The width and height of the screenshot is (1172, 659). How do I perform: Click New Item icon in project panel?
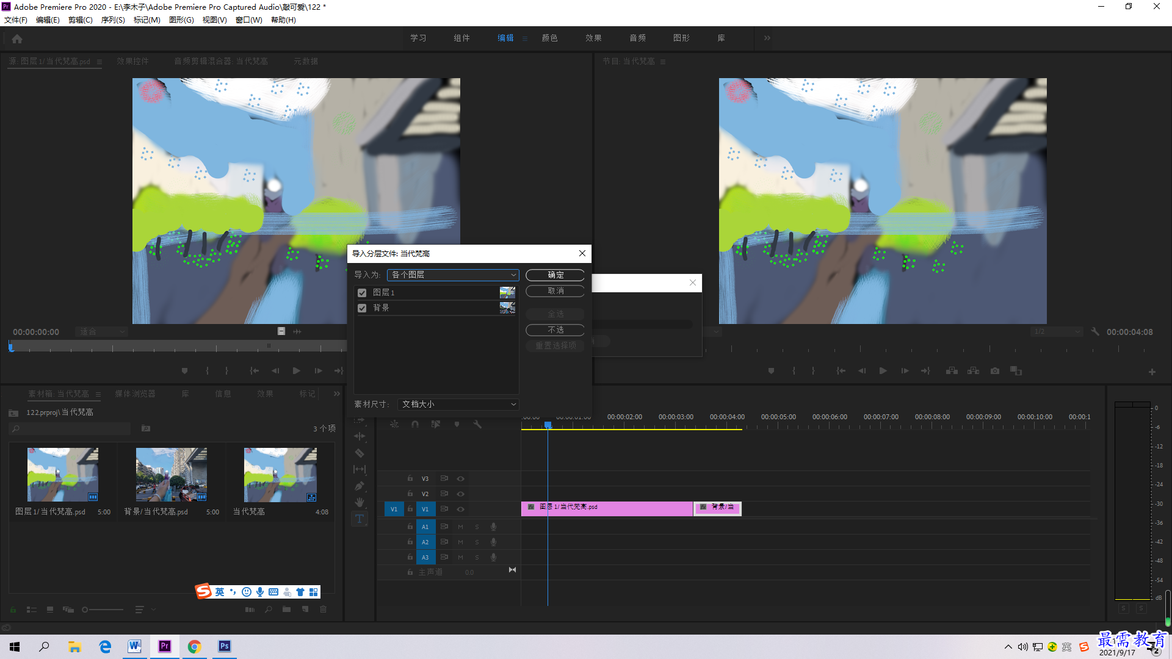click(x=305, y=610)
